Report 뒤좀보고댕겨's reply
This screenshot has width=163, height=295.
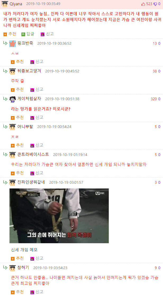pyautogui.click(x=37, y=89)
